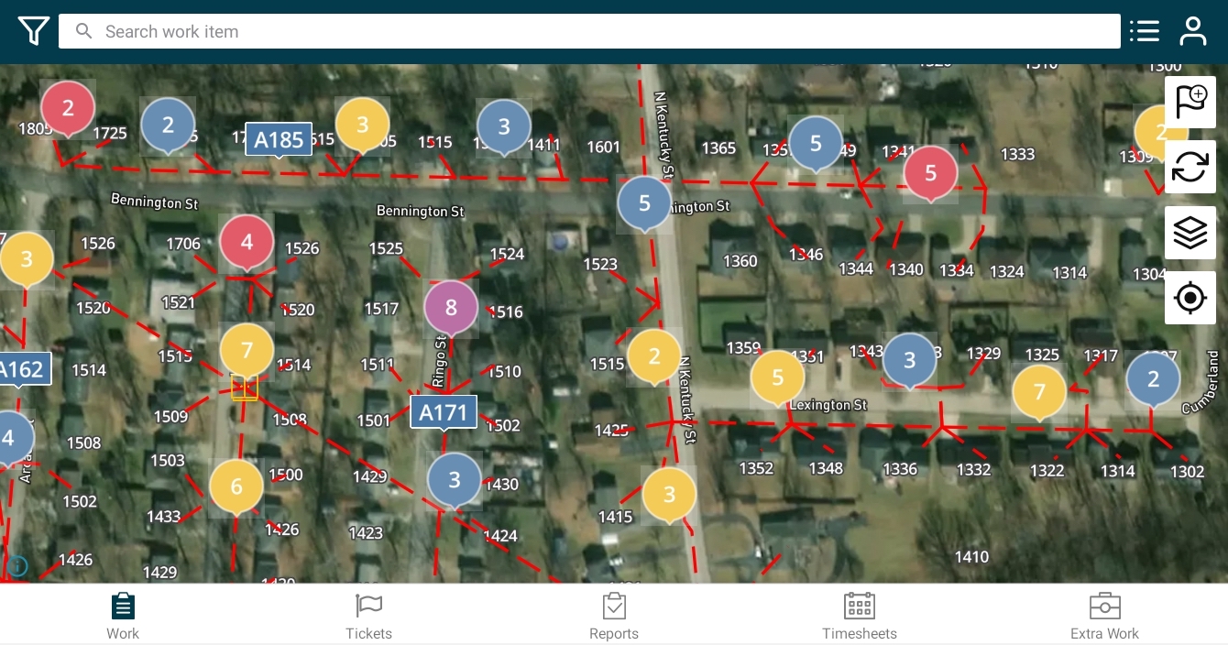Click address label 1523

(600, 264)
